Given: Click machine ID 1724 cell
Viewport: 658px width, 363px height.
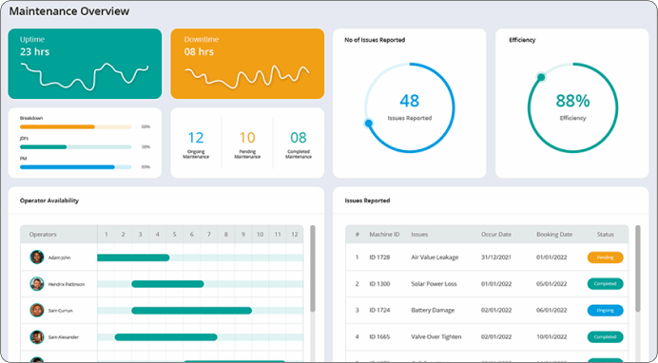Looking at the screenshot, I should point(379,310).
